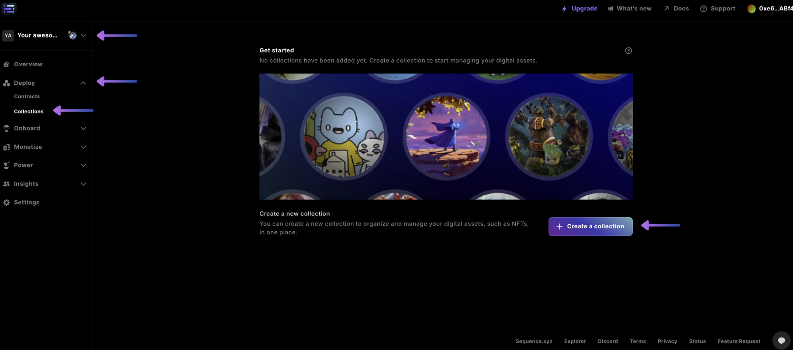Click the plus icon on Create a collection
Image resolution: width=793 pixels, height=350 pixels.
[559, 226]
